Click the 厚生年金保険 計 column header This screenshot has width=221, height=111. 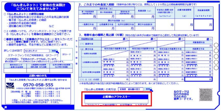point(145,24)
